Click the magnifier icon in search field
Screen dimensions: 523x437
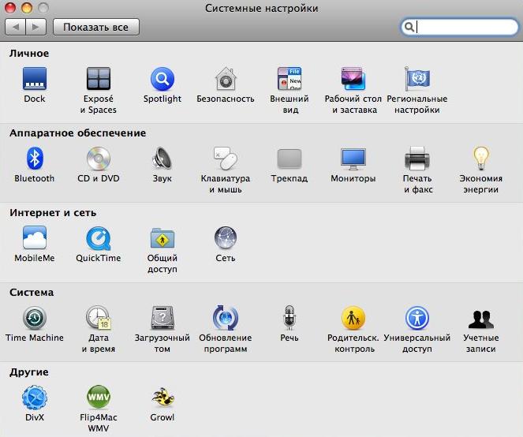(409, 27)
